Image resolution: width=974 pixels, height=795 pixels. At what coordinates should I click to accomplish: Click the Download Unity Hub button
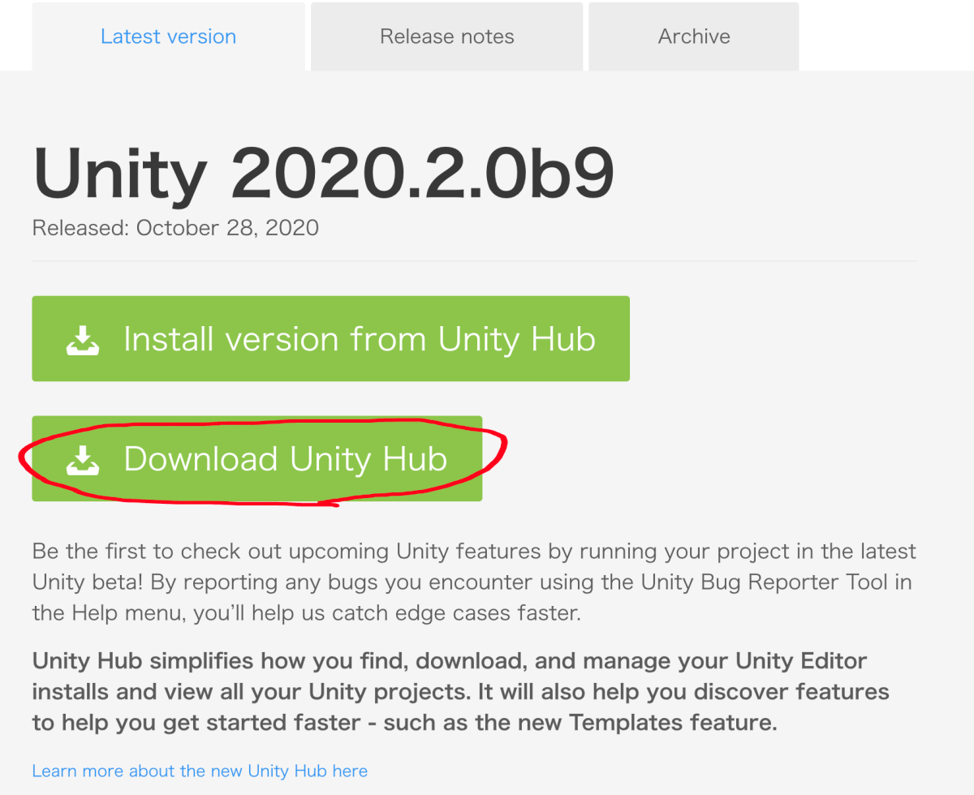point(257,458)
